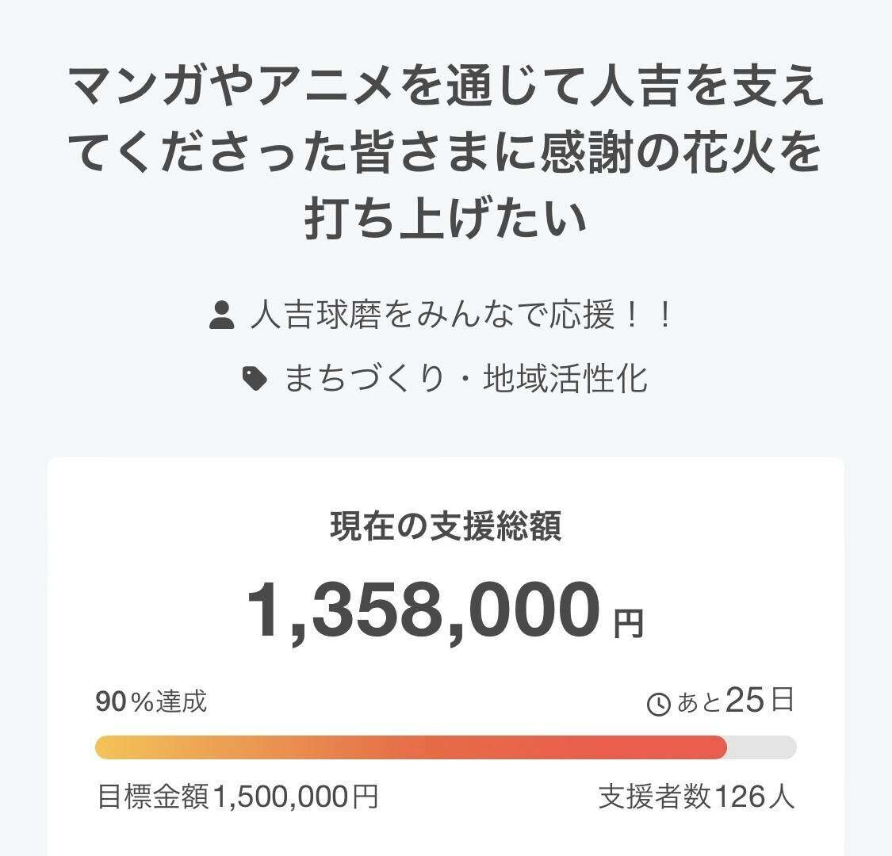Open the 人吉球磨をみんなで応援！！ owner link
The width and height of the screenshot is (892, 856).
pyautogui.click(x=461, y=315)
